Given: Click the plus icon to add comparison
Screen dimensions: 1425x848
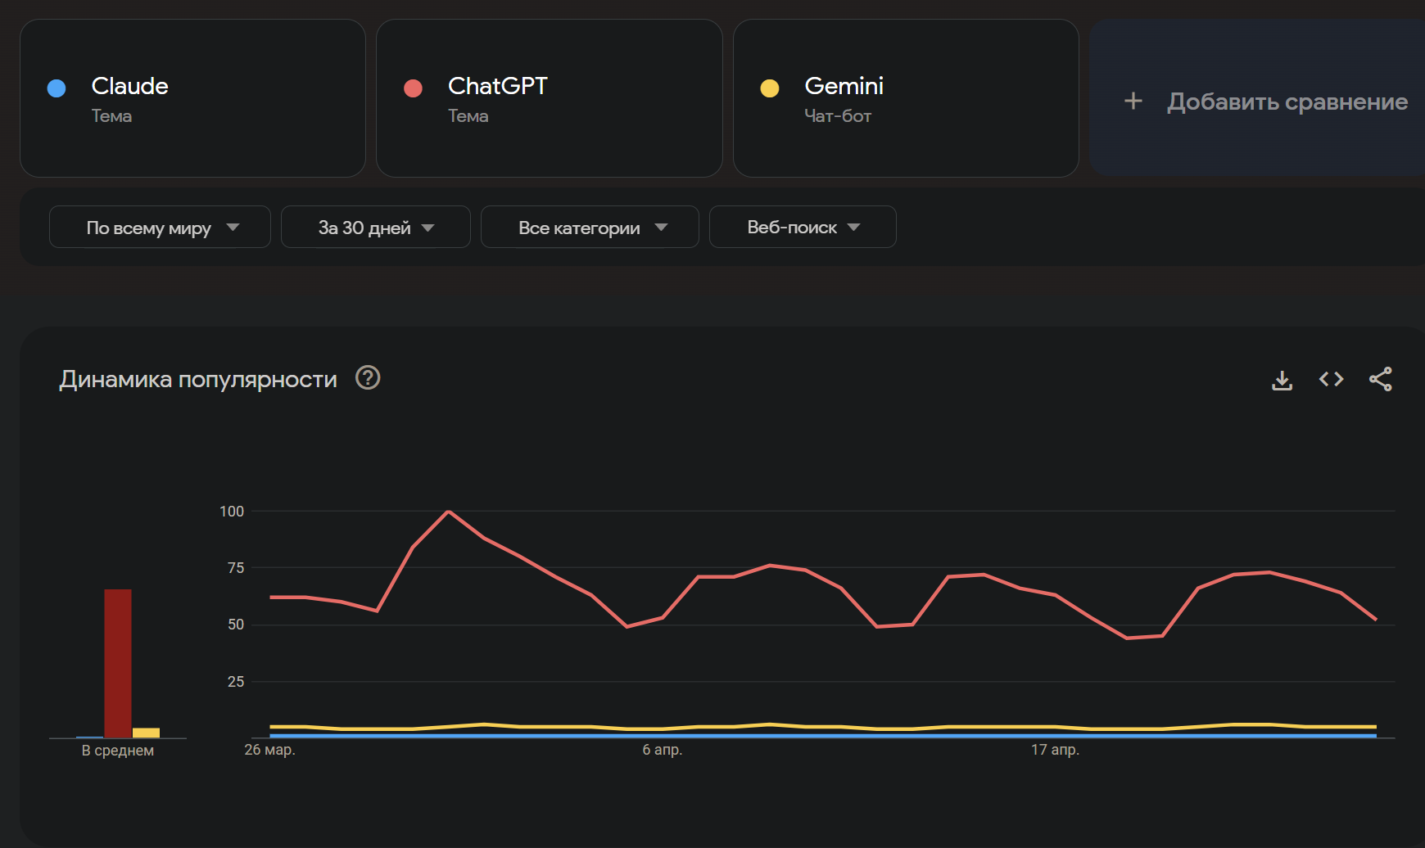Looking at the screenshot, I should 1133,101.
